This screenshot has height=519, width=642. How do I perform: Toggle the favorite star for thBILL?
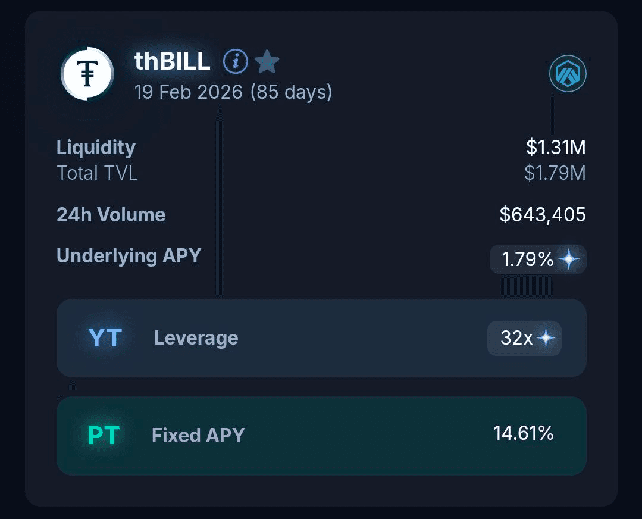click(267, 61)
